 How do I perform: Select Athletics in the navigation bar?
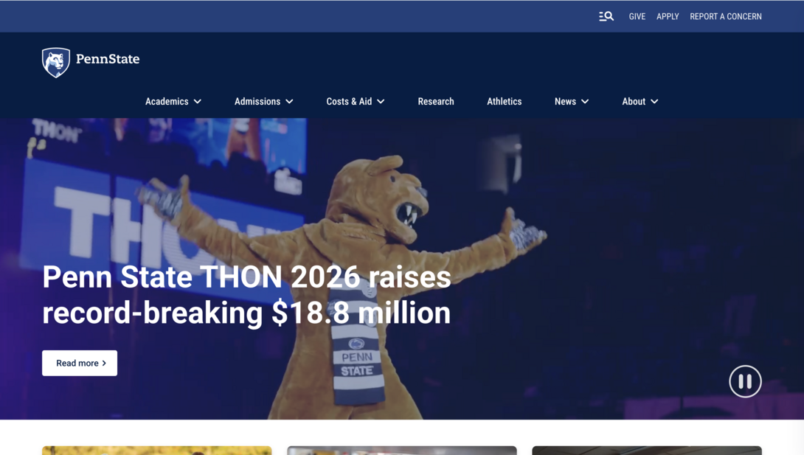(505, 101)
